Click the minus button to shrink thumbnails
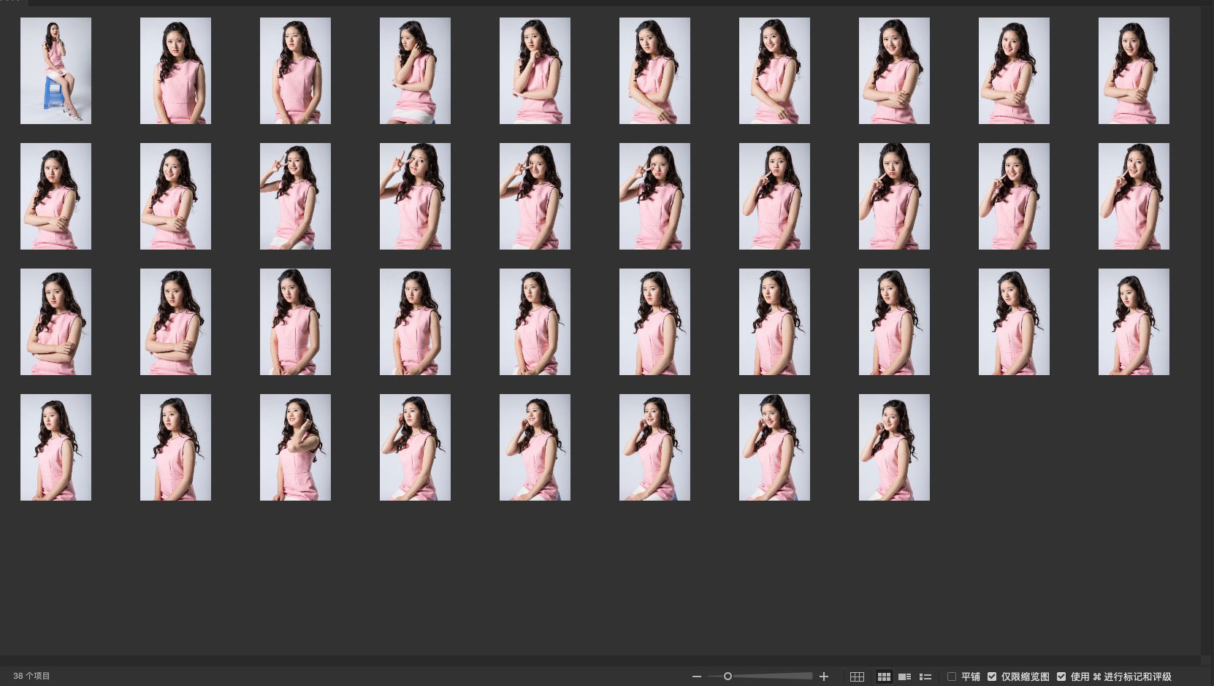Screen dimensions: 1214x686 coord(696,677)
